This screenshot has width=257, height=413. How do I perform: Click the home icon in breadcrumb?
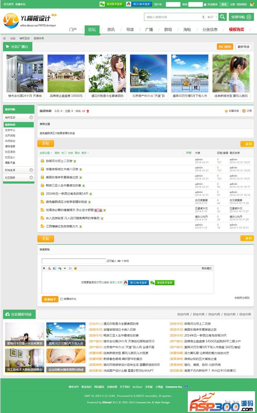5,38
